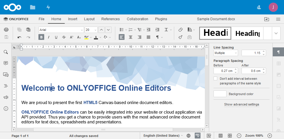Change language English (United States)
The width and height of the screenshot is (284, 139).
[x=163, y=136]
